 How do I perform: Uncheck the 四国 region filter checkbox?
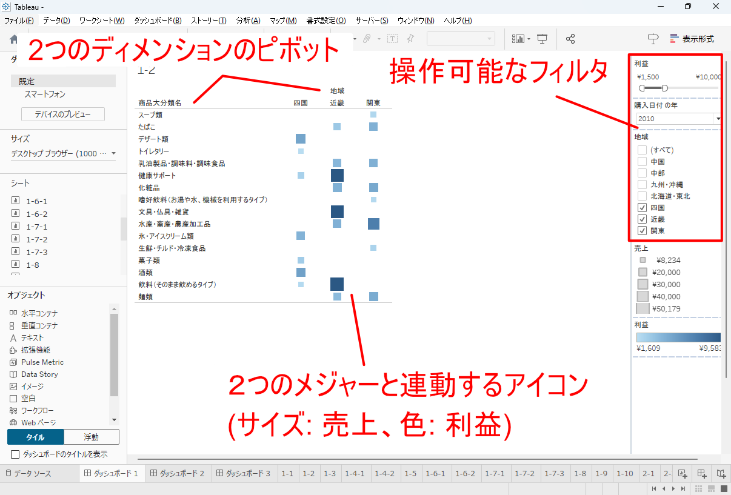pyautogui.click(x=642, y=207)
